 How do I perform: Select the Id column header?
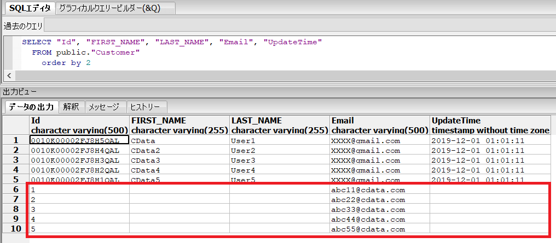tap(79, 125)
